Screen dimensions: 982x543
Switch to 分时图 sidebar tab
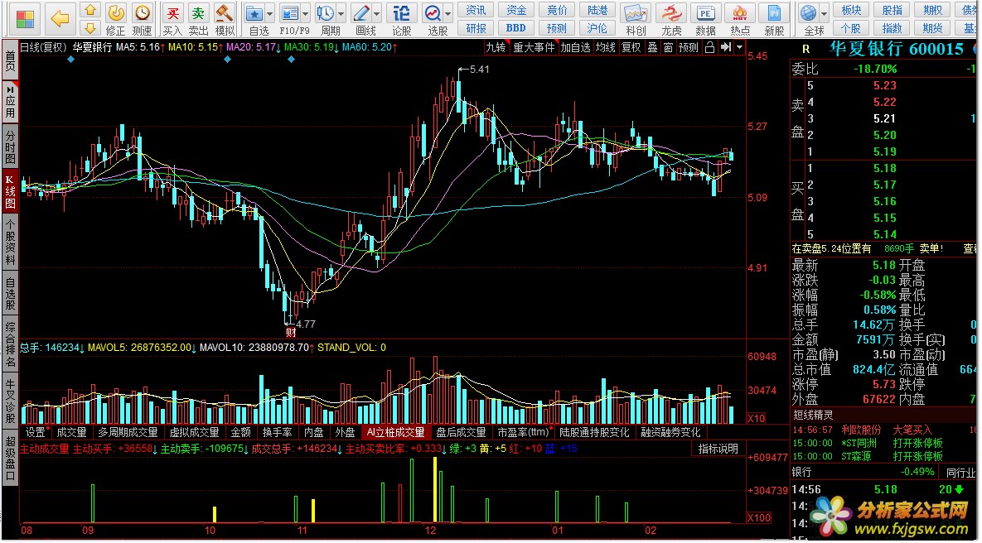10,147
